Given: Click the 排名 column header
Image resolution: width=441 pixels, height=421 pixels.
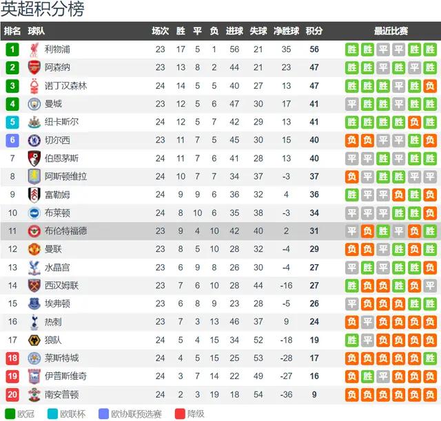Looking at the screenshot, I should coord(12,31).
